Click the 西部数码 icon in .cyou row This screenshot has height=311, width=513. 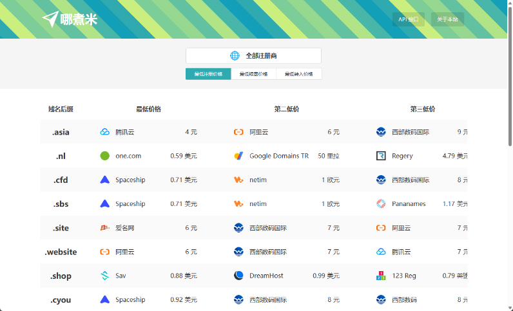381,299
